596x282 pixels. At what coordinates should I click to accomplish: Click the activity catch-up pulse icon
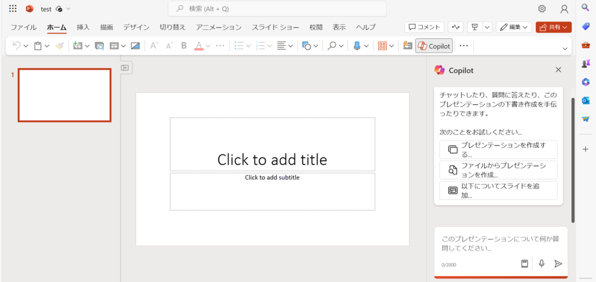(456, 27)
